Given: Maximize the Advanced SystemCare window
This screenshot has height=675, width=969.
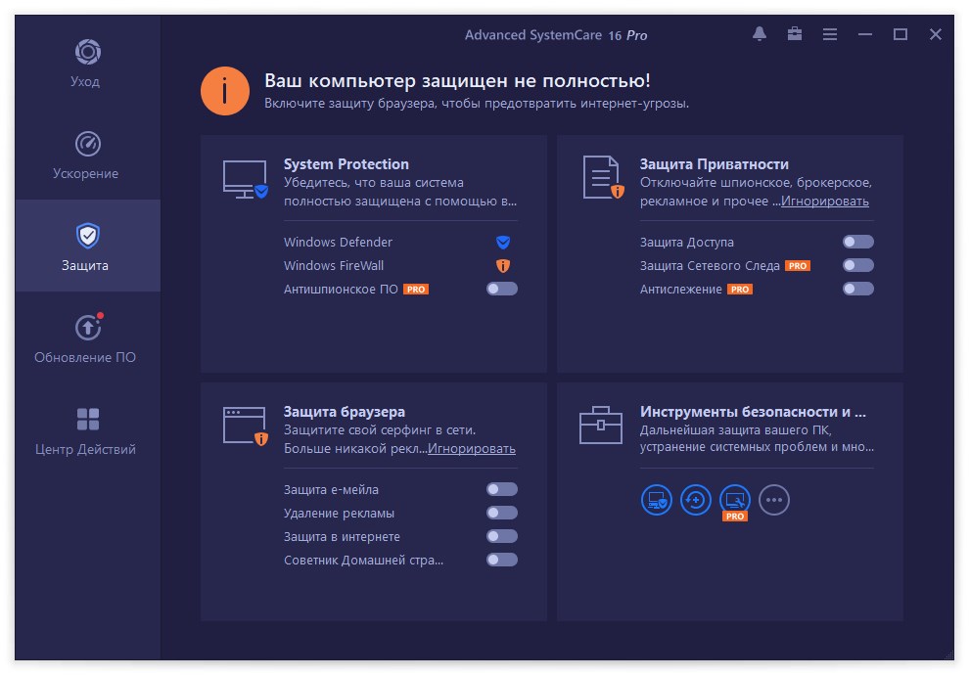Looking at the screenshot, I should 900,34.
